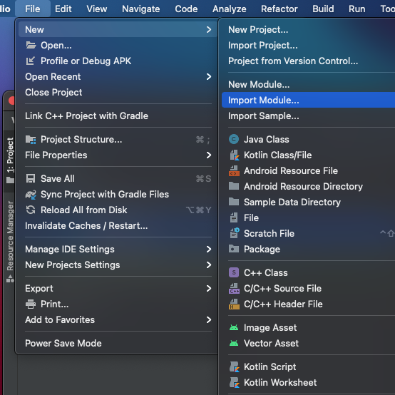Open the Run menu
The image size is (395, 395).
tap(357, 9)
